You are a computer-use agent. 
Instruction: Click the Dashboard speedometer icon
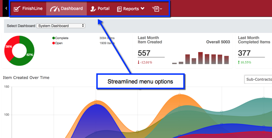click(x=55, y=9)
